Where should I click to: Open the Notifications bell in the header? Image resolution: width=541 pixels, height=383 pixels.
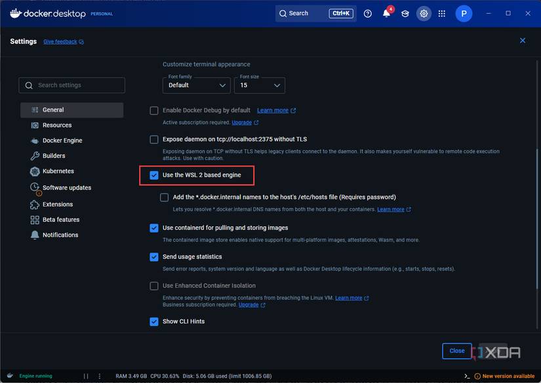tap(386, 13)
